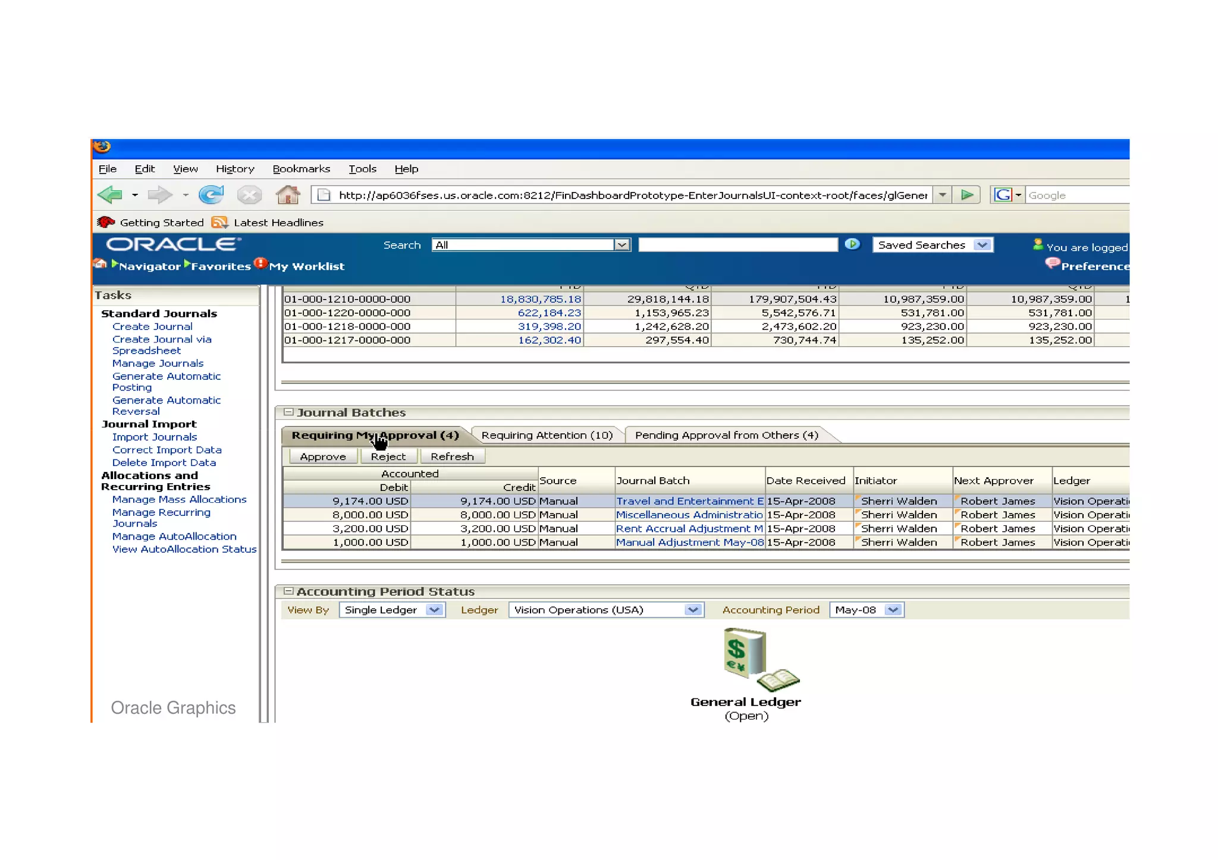Click the Firefox icon in the title bar
This screenshot has width=1218, height=860.
[x=102, y=147]
